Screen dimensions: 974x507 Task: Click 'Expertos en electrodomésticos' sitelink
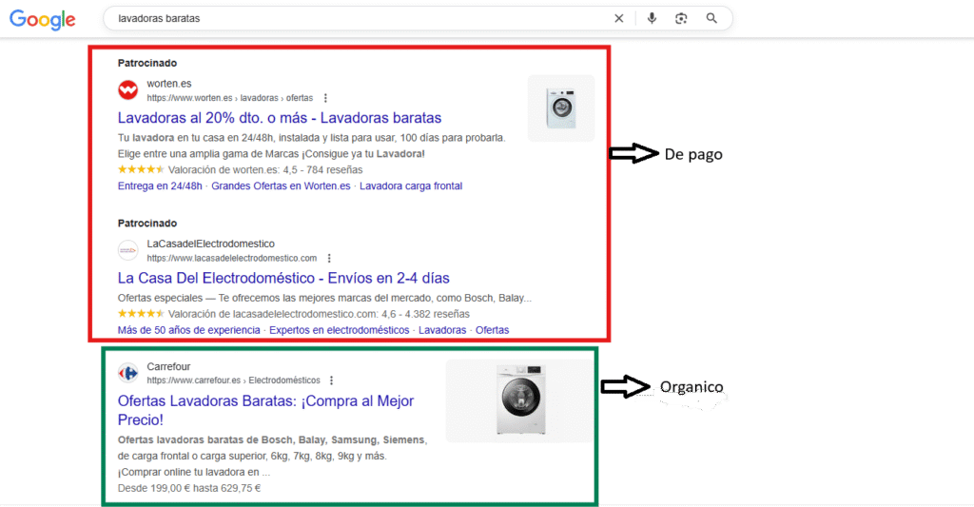[340, 330]
